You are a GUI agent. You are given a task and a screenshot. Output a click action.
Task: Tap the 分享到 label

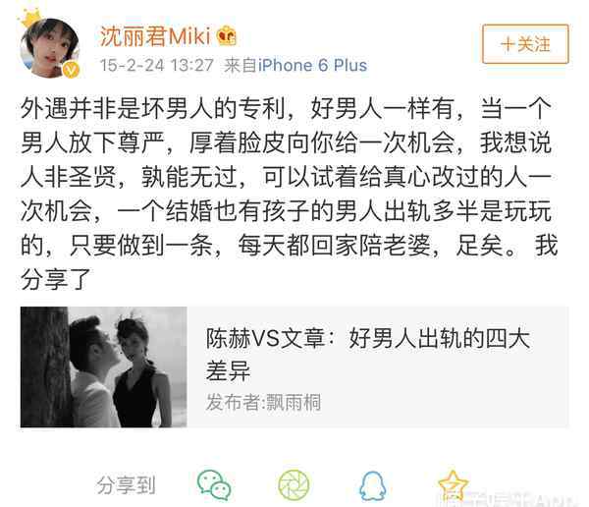click(x=126, y=485)
